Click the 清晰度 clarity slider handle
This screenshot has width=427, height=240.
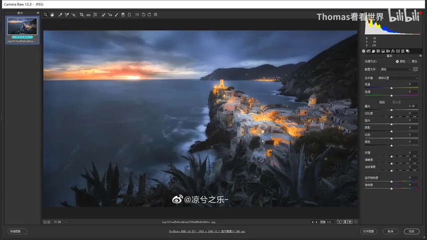tap(391, 163)
